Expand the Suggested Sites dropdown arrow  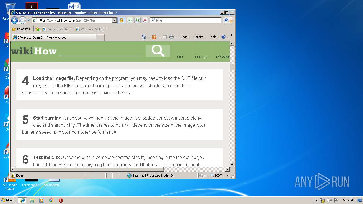point(71,29)
